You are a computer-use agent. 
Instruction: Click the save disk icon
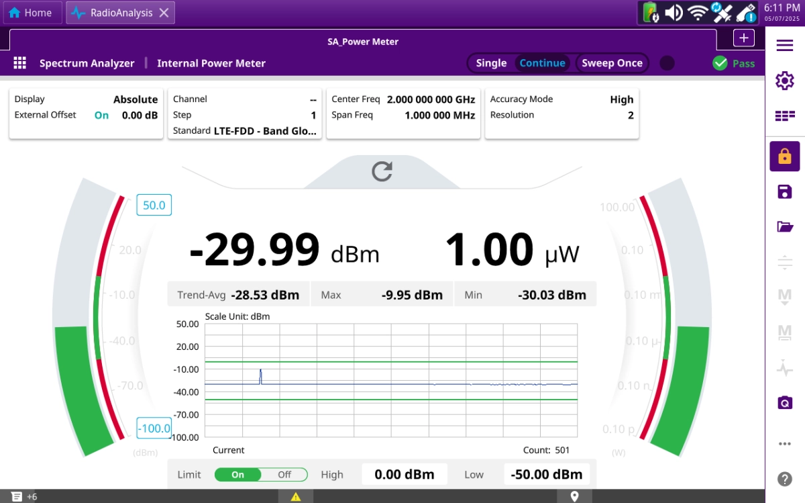784,192
